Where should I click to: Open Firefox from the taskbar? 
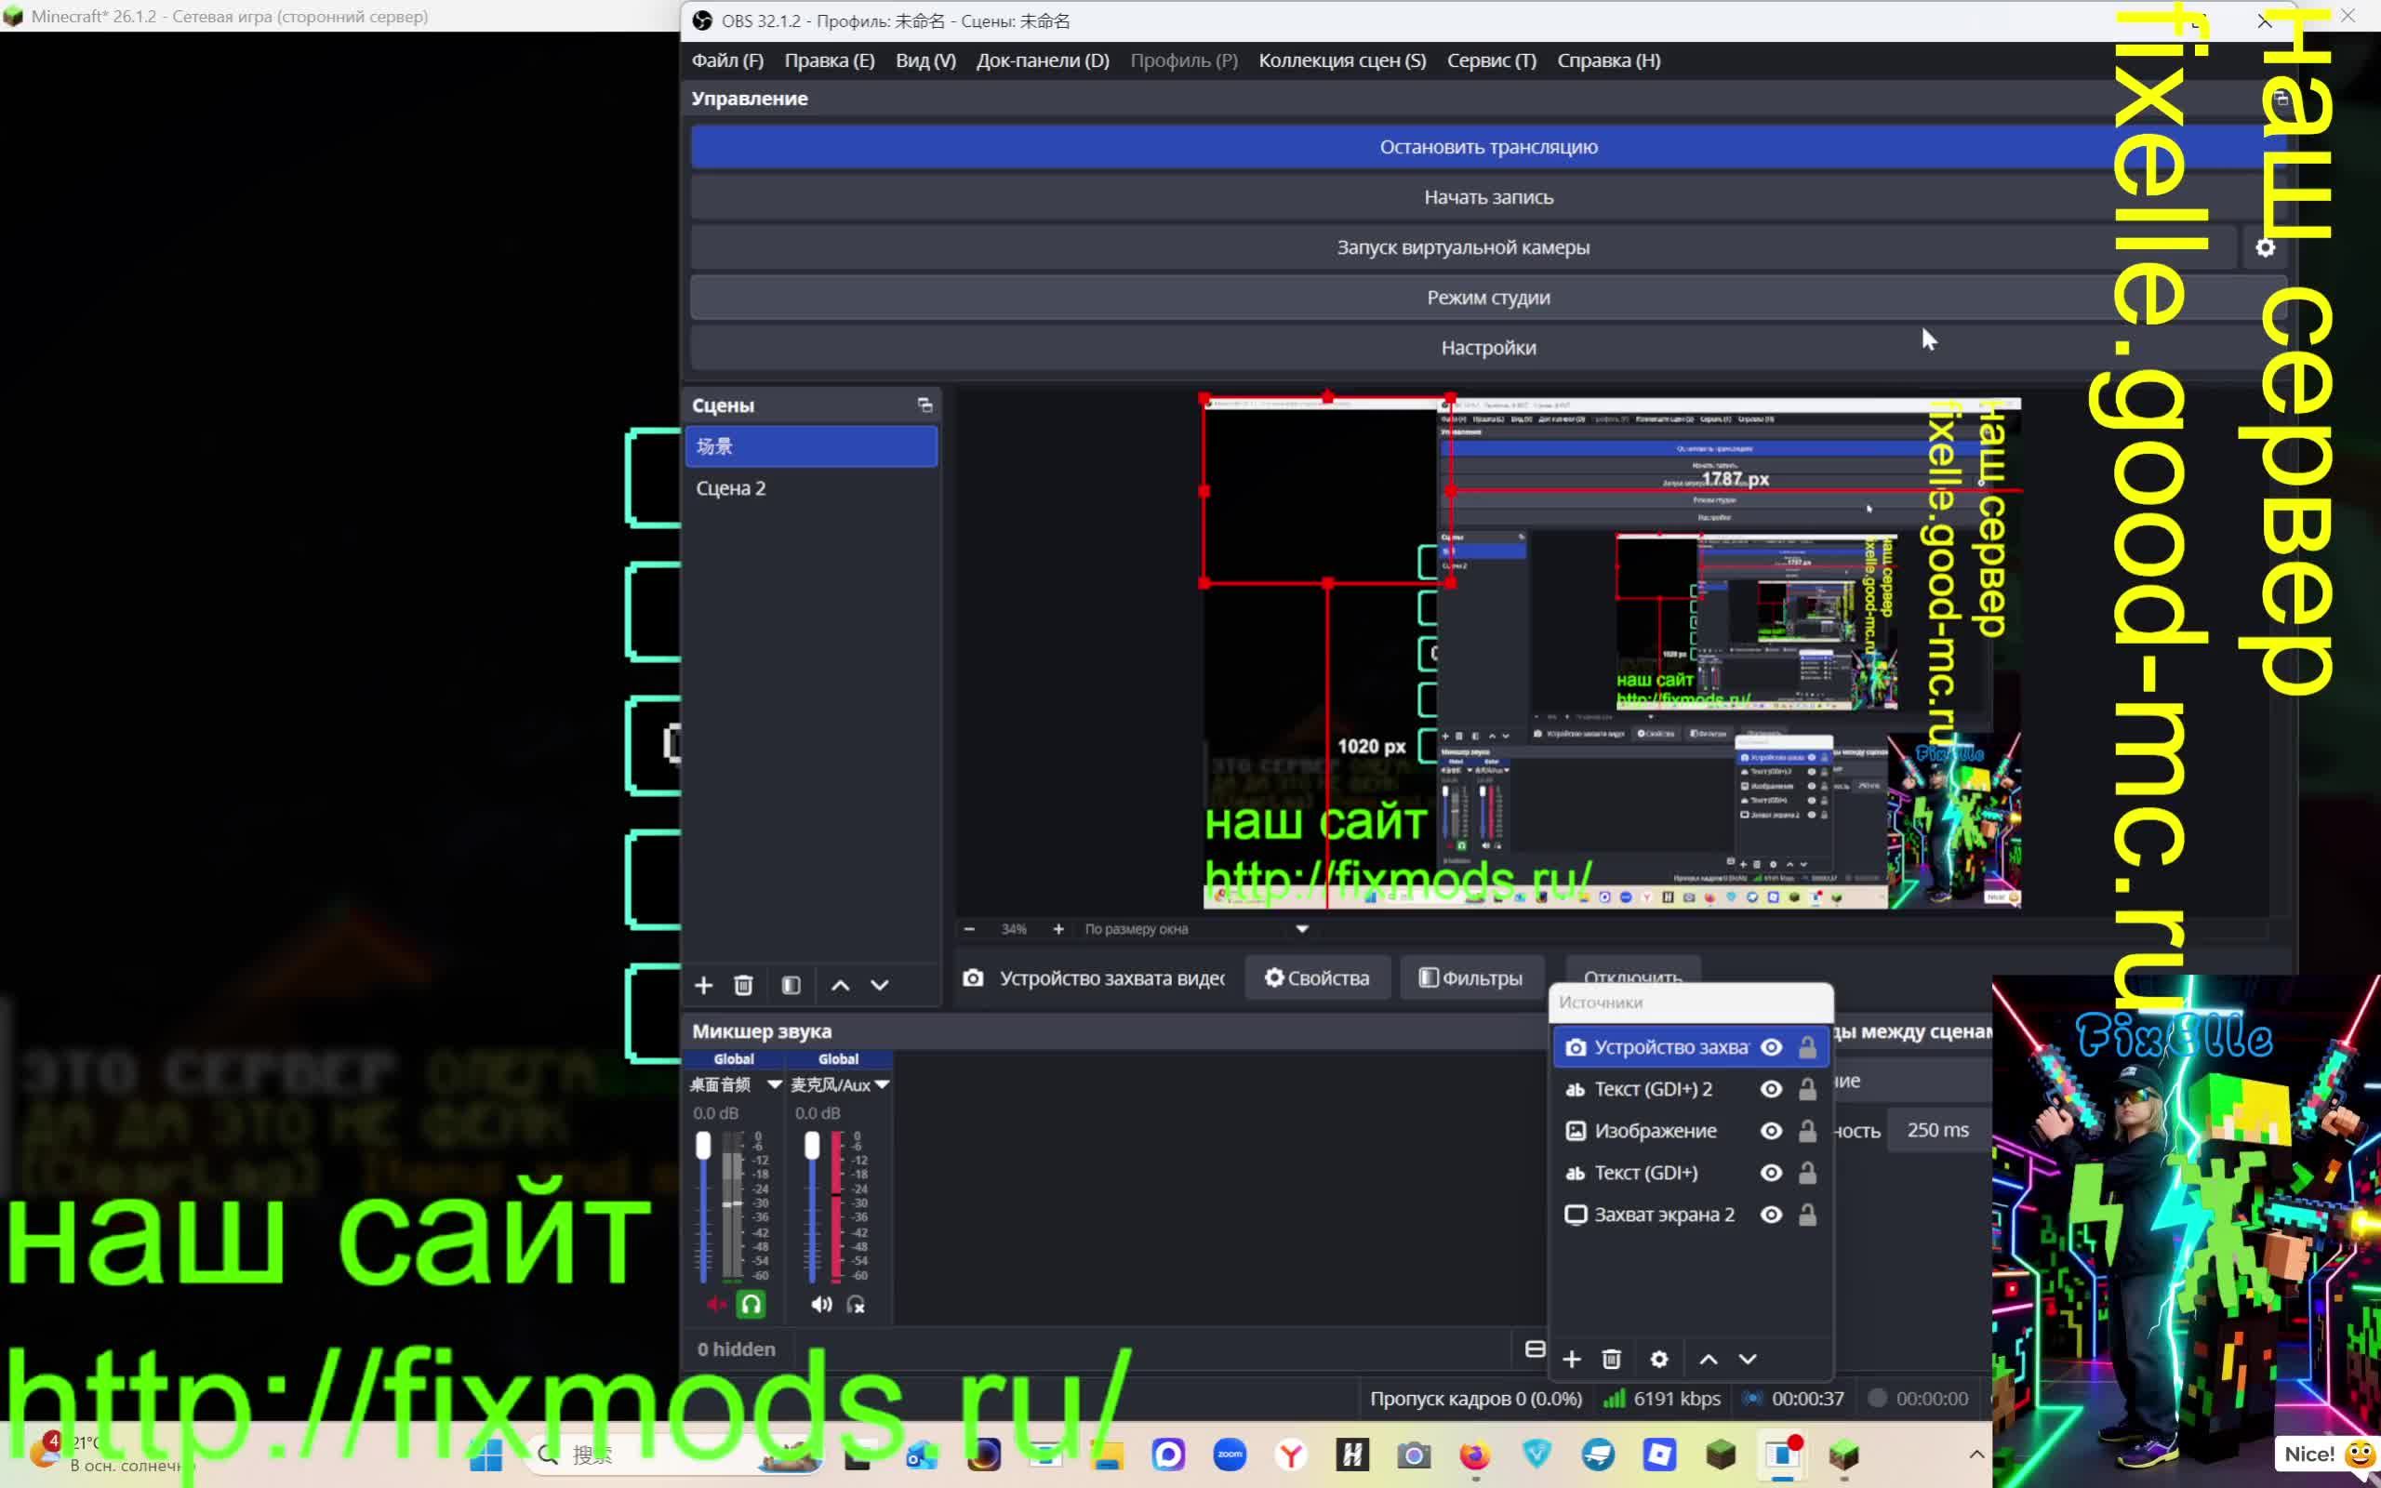point(1475,1455)
